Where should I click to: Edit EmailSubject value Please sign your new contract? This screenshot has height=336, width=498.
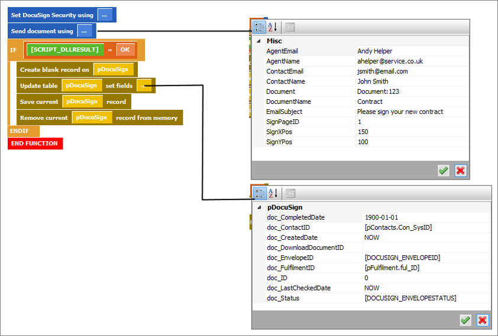412,112
